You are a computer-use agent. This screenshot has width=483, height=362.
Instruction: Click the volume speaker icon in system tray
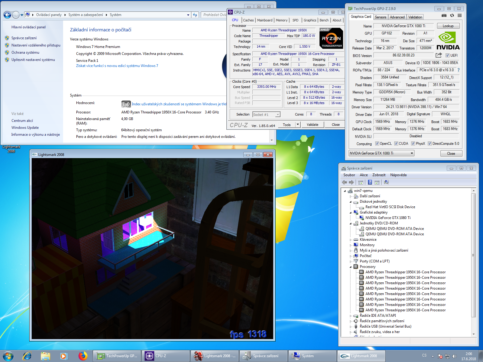pyautogui.click(x=455, y=356)
